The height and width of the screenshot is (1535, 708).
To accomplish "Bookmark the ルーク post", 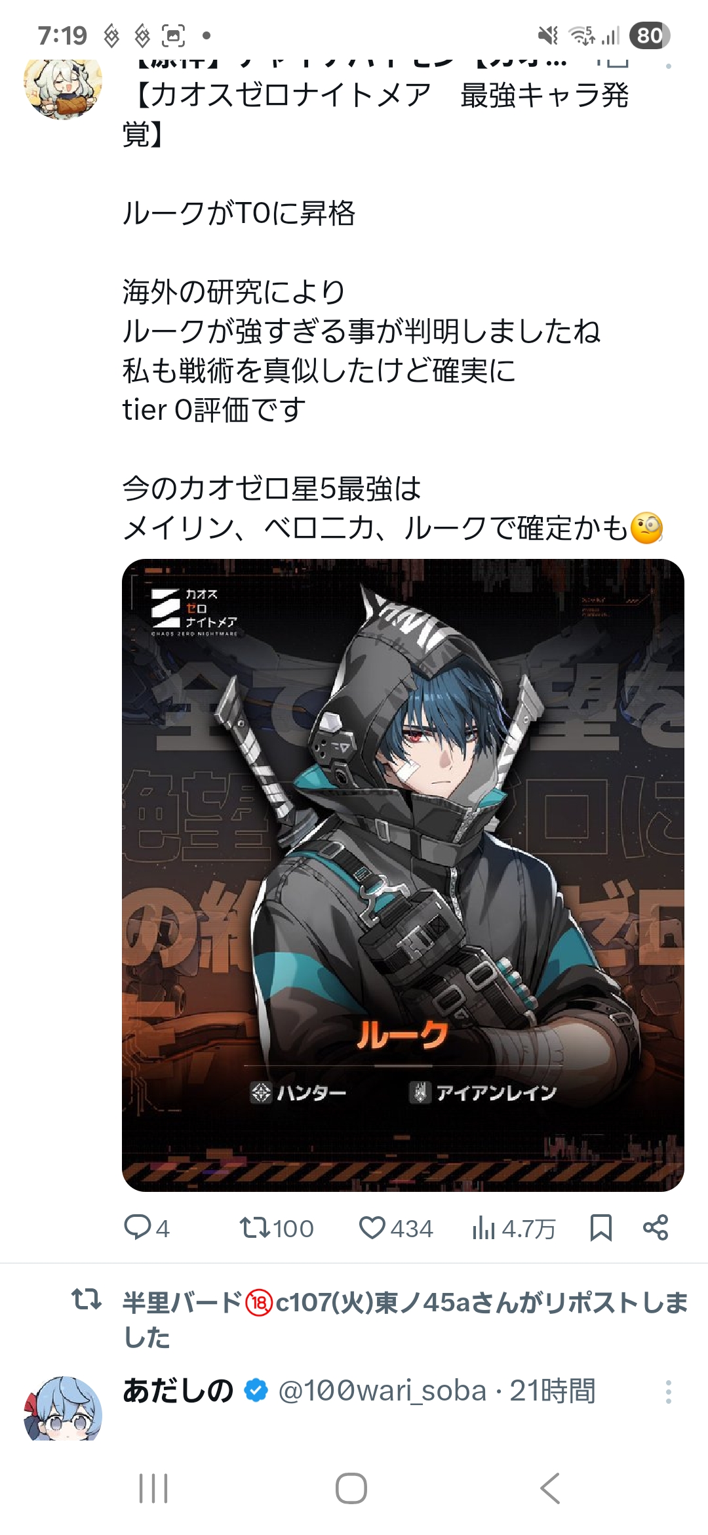I will [x=600, y=1227].
